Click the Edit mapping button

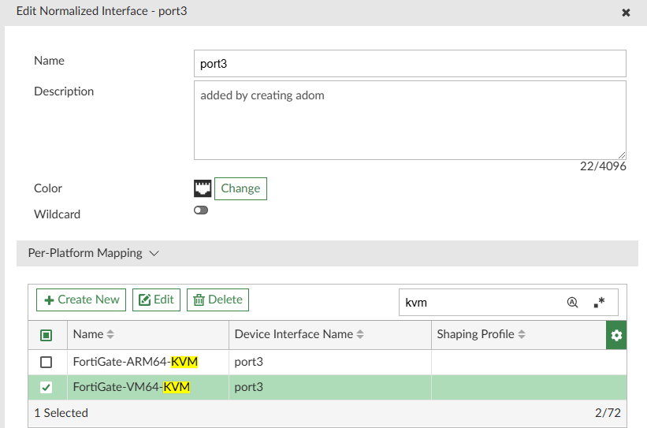(156, 300)
